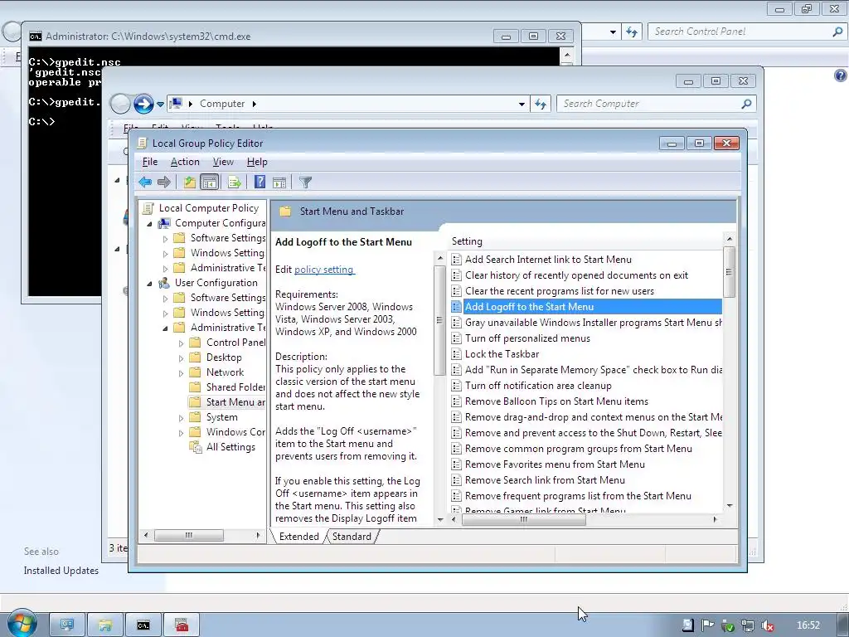Toggle Show/Hide Action Pane toolbar icon
Image resolution: width=849 pixels, height=637 pixels.
coord(279,182)
